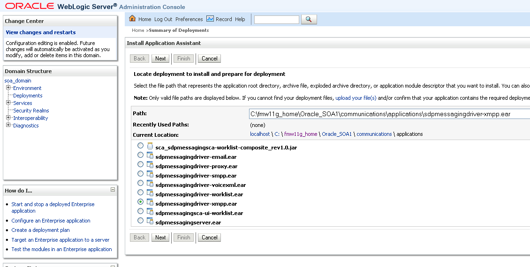Select the sdpmessagingsca-ui-worklist.ear radio button
The image size is (530, 267).
pyautogui.click(x=141, y=211)
